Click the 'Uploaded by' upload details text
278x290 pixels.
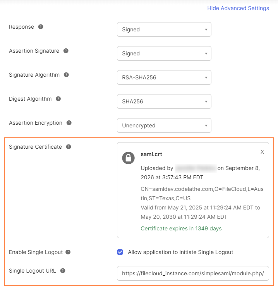[200, 173]
